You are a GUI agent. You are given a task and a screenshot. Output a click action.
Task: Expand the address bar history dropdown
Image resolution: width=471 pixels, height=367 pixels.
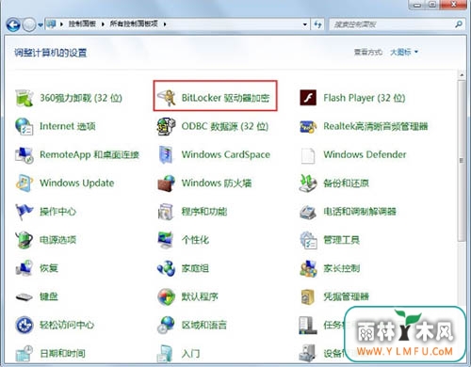(305, 24)
